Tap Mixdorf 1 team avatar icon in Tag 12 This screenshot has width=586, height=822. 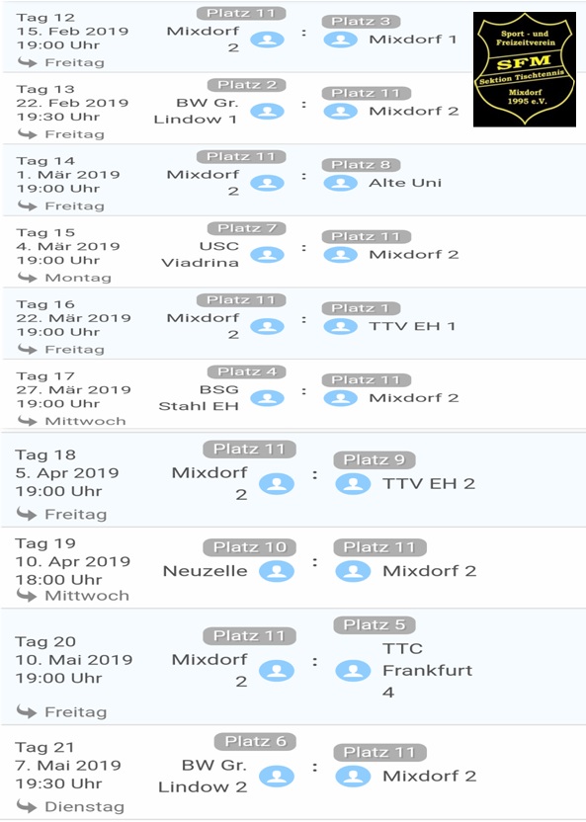[x=340, y=40]
